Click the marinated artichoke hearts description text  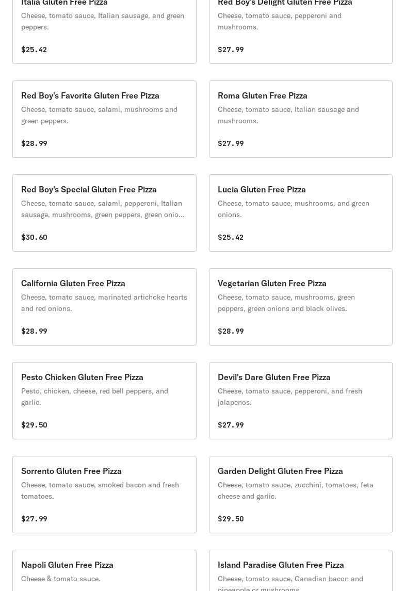pyautogui.click(x=104, y=303)
